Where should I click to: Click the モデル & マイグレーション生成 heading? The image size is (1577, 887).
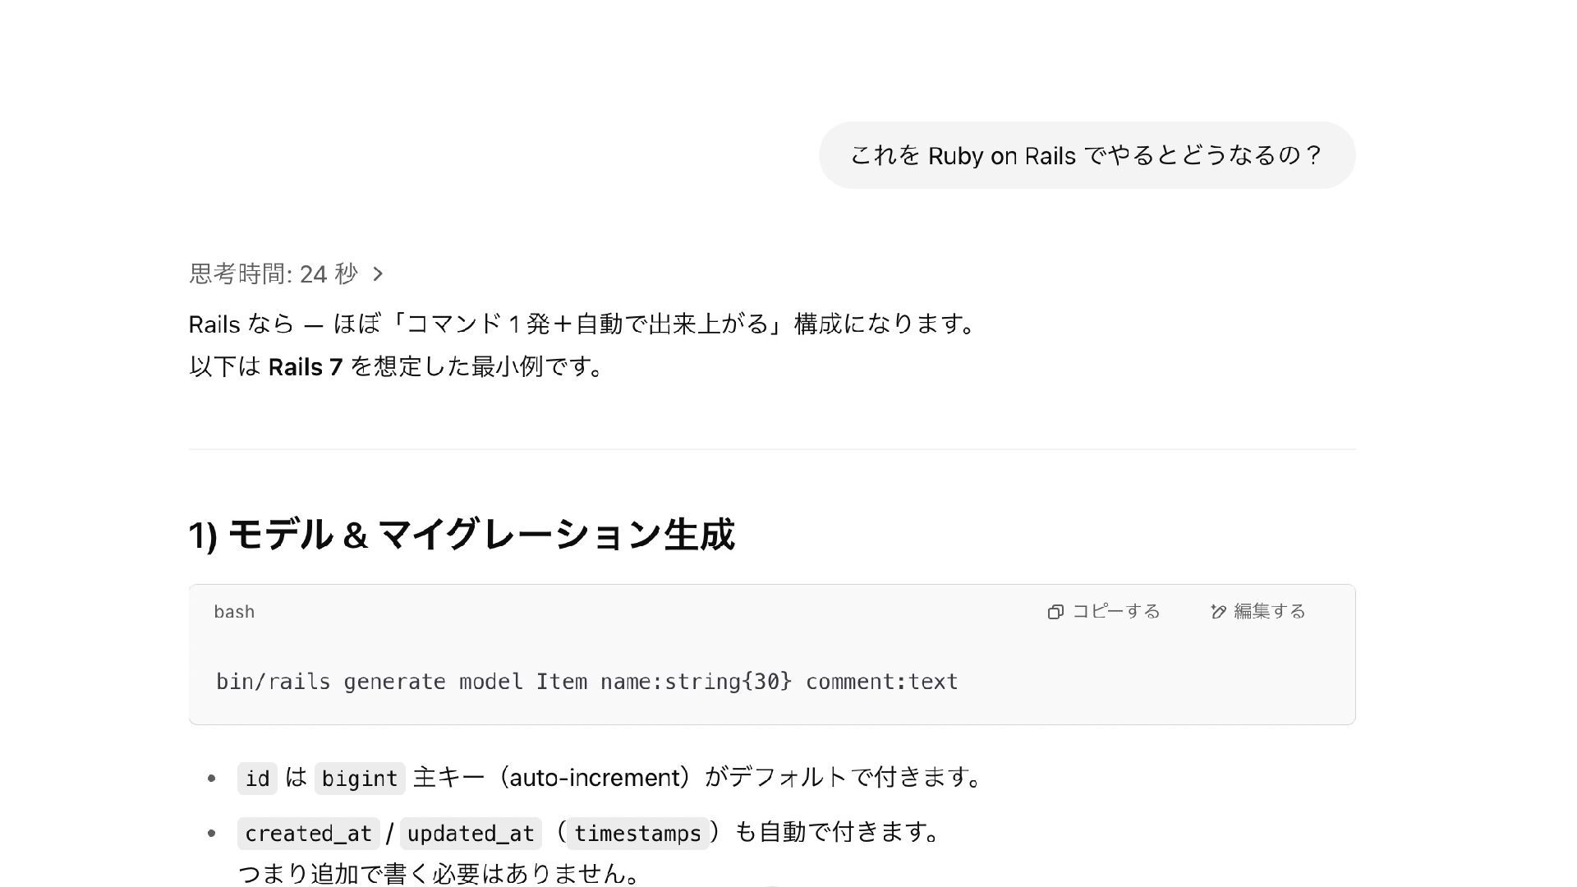(462, 535)
